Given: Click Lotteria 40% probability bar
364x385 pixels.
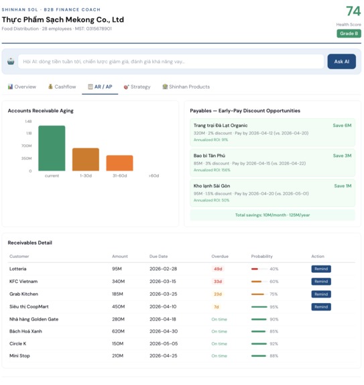Looking at the screenshot, I should click(x=259, y=269).
